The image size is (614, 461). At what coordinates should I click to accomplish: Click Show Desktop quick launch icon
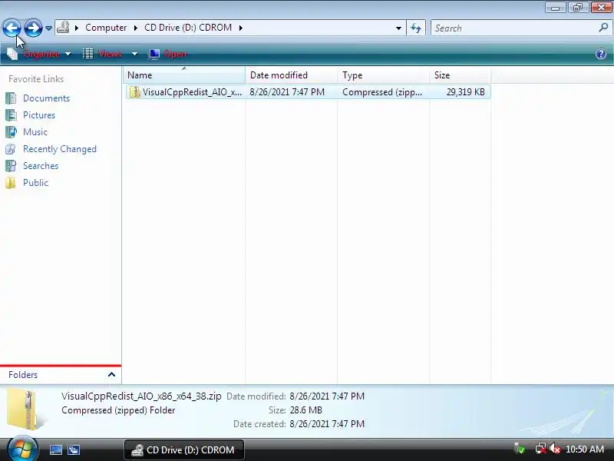tap(55, 449)
